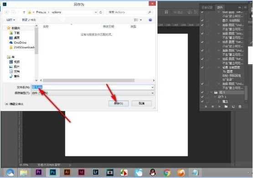Toggle checkmark for 设置 当前图层 step
The image size is (253, 178).
pos(202,67)
